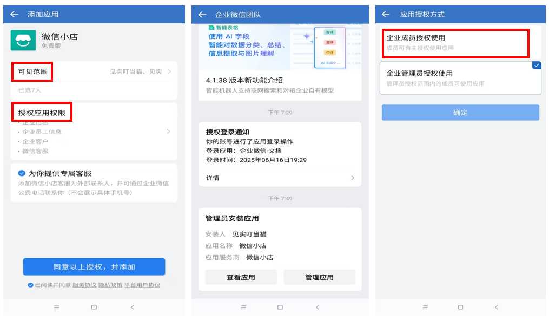Open the 服务协议 link
Viewport: 549px width, 333px height.
[84, 285]
